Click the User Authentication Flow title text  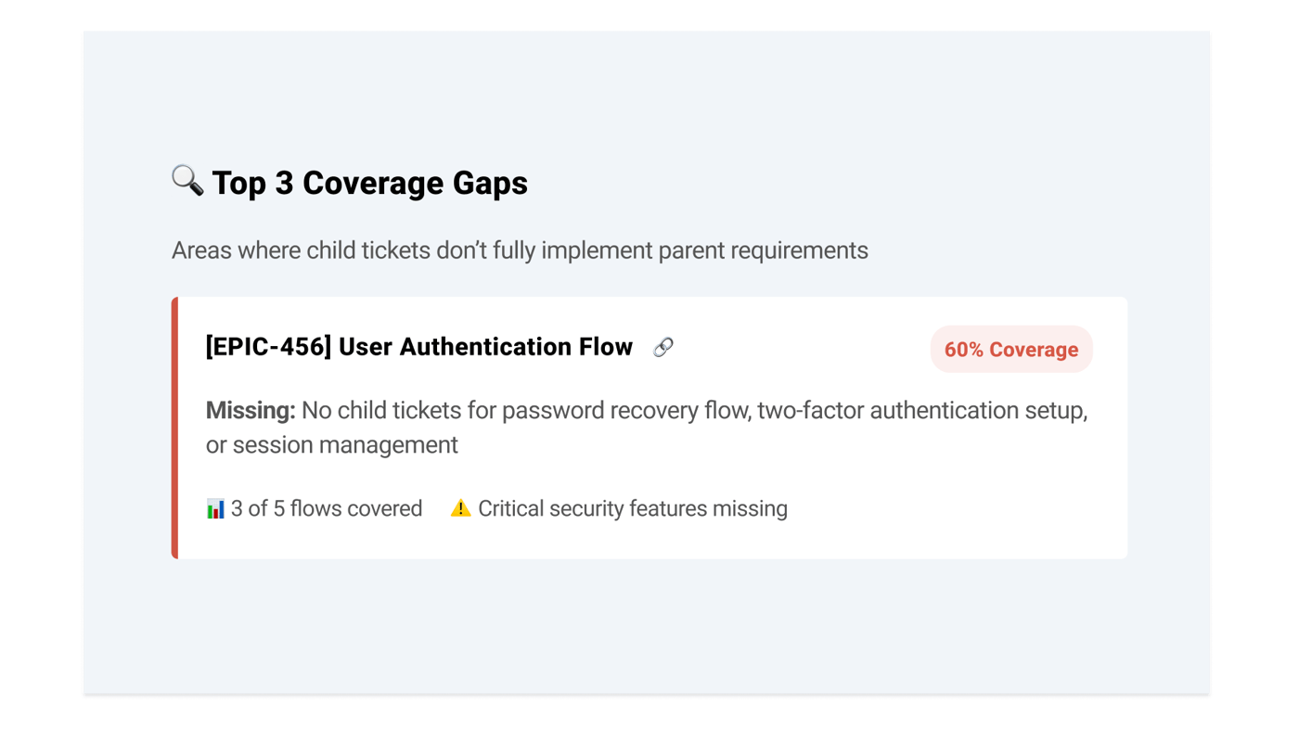click(x=485, y=347)
